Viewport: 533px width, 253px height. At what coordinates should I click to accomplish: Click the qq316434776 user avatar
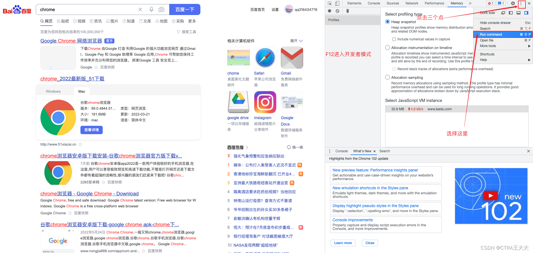(289, 9)
